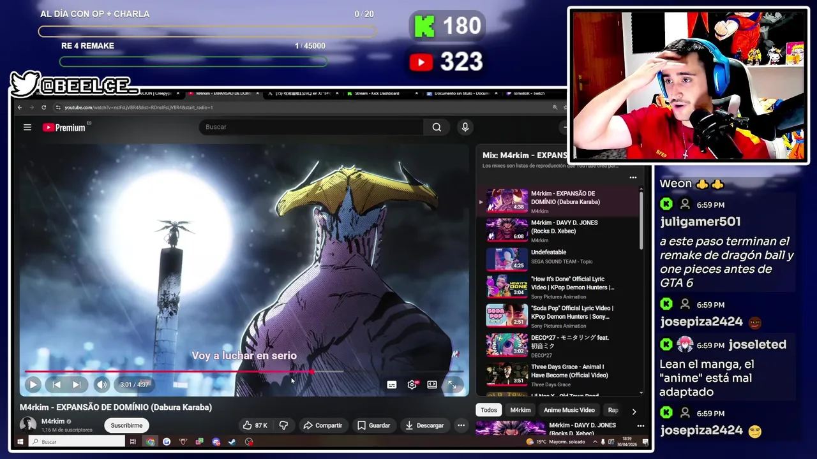The image size is (817, 459).
Task: Select the Rap filter chip
Action: tap(613, 410)
